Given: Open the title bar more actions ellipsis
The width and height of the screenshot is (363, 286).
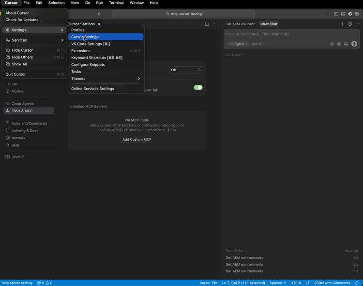Looking at the screenshot, I should [329, 14].
